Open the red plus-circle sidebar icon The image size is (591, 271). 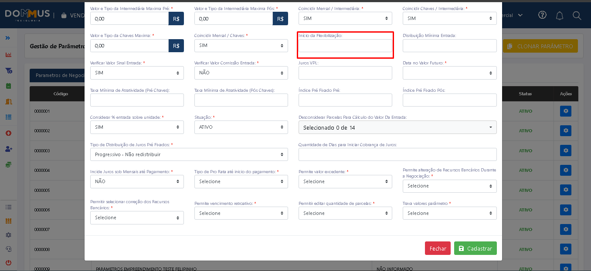pos(8,133)
